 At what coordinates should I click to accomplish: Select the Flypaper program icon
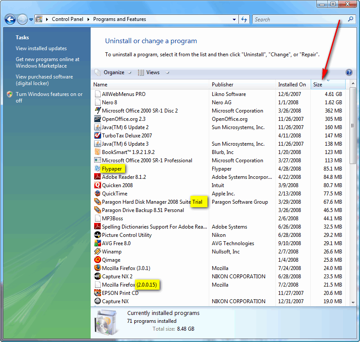tap(98, 168)
